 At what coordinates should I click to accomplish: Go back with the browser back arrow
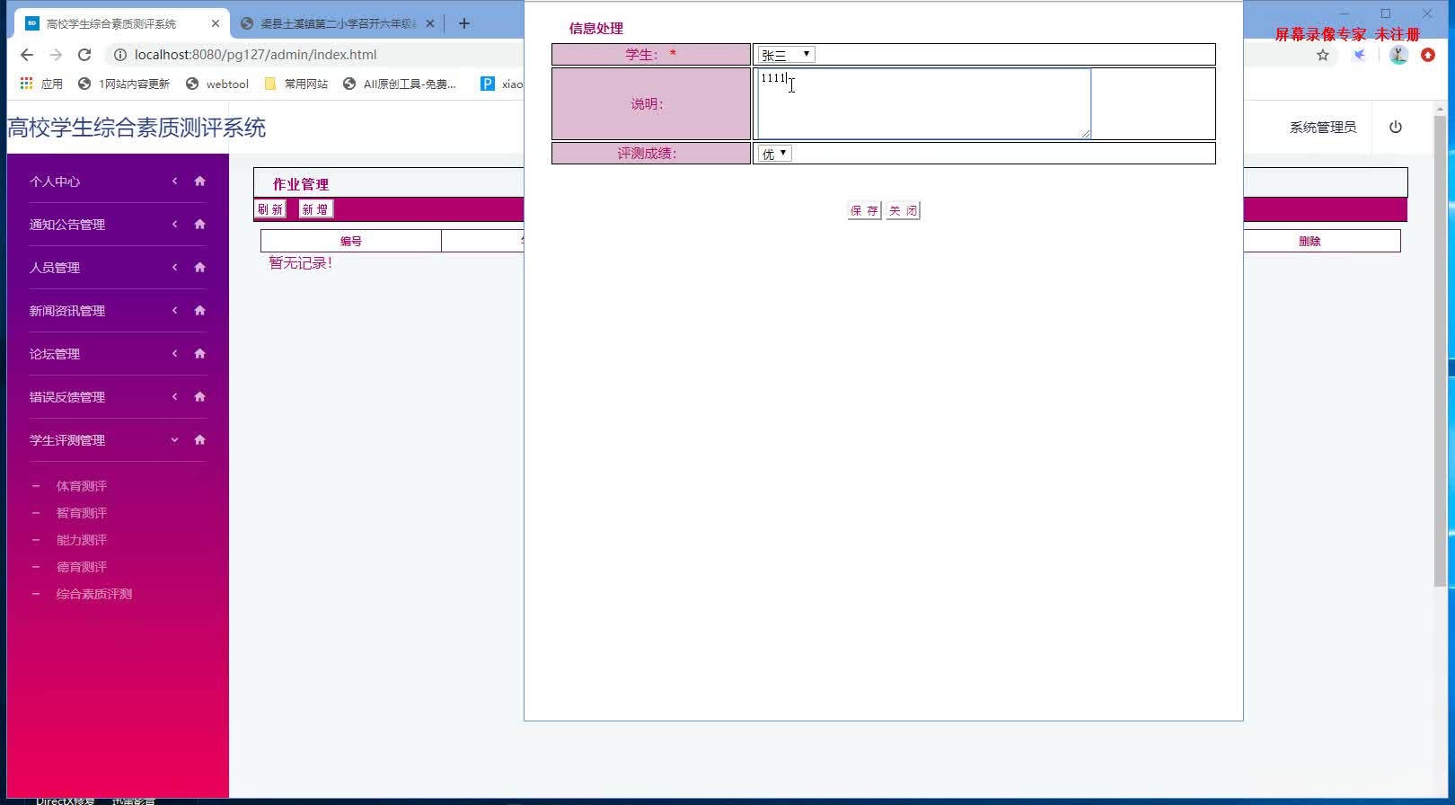pyautogui.click(x=27, y=55)
